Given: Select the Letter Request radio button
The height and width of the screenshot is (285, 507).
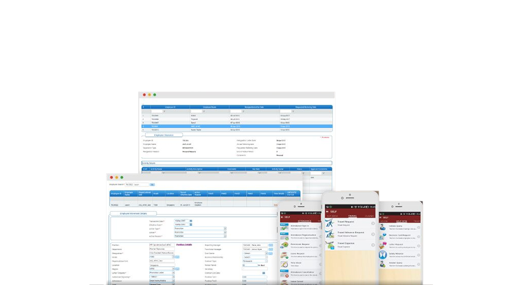Looking at the screenshot, I should pos(419,246).
